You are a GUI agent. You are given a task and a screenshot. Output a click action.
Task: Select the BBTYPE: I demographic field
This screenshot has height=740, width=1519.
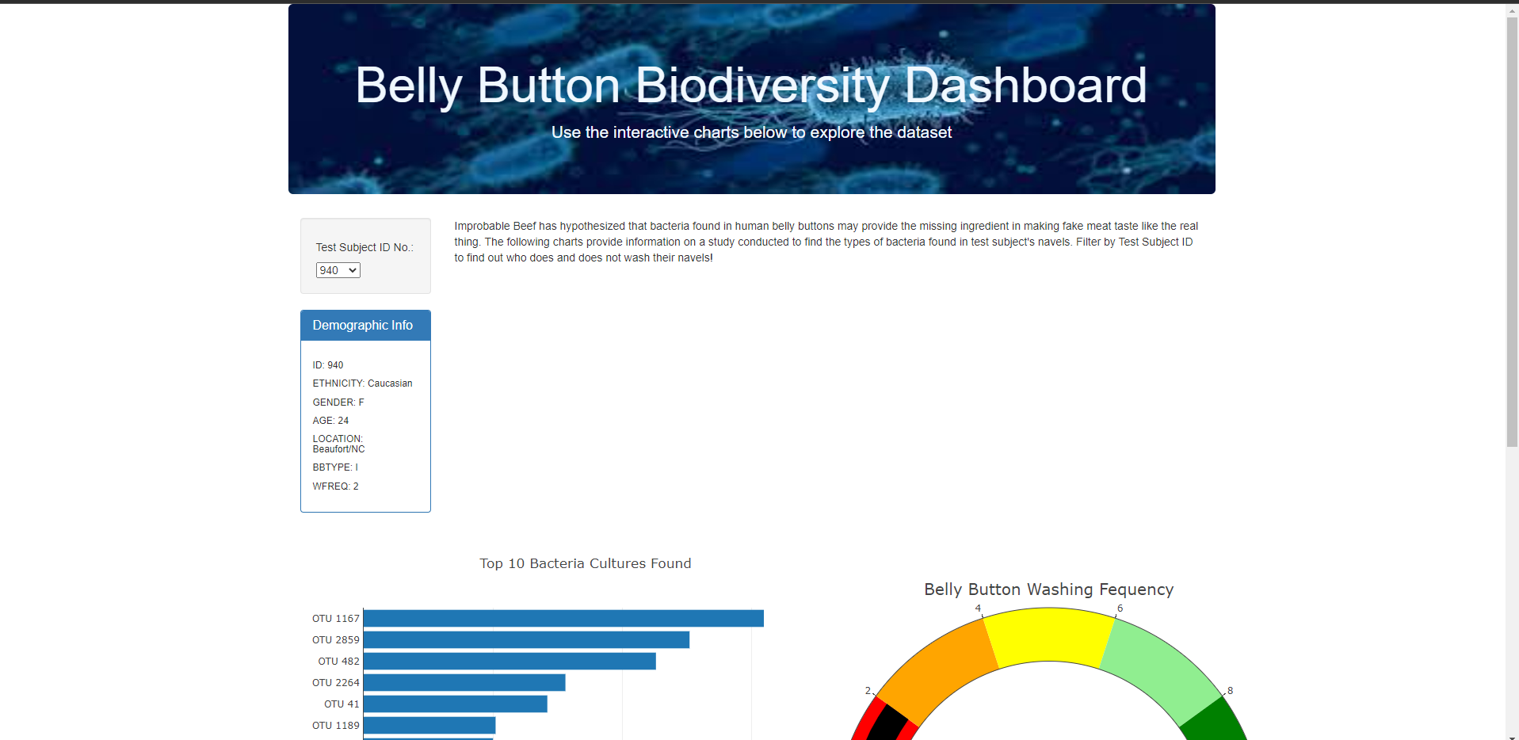tap(334, 467)
